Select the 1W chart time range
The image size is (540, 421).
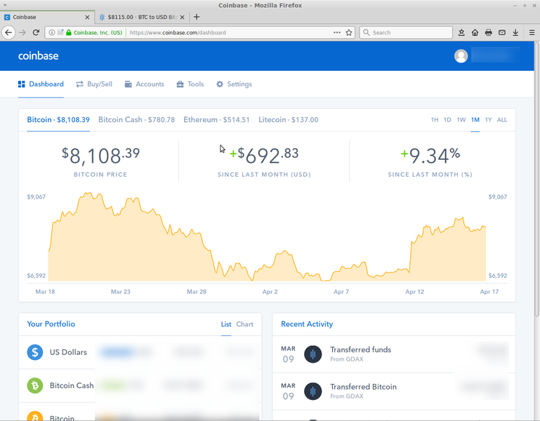(x=461, y=120)
